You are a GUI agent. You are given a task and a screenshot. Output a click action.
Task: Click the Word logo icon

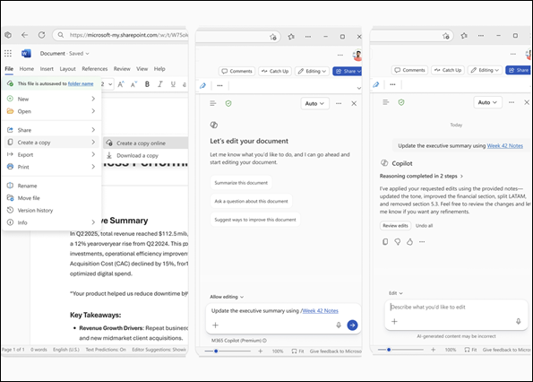point(26,54)
